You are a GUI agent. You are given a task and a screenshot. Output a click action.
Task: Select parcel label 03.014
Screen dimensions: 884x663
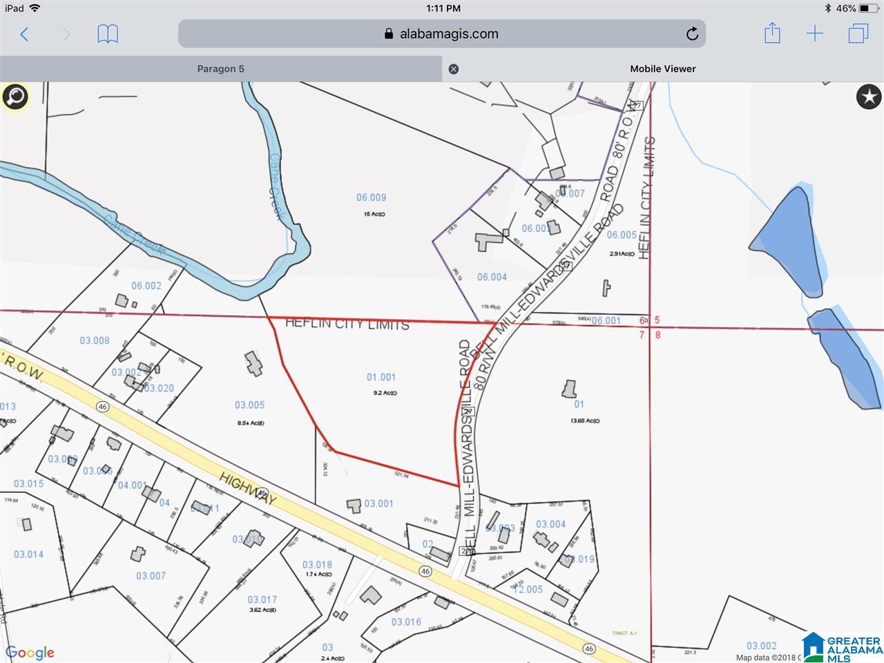point(28,554)
